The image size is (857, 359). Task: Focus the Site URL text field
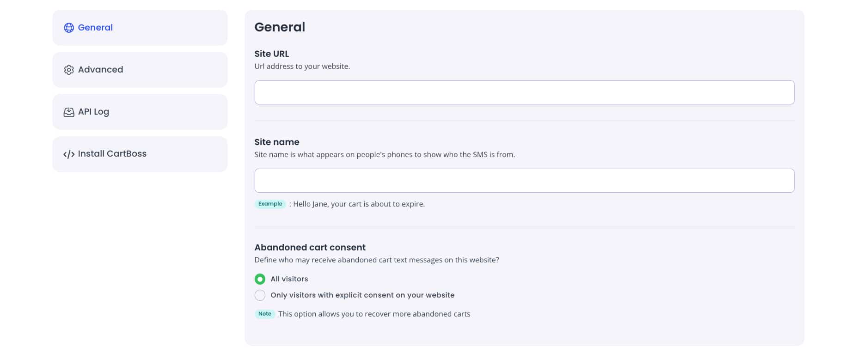pos(524,92)
